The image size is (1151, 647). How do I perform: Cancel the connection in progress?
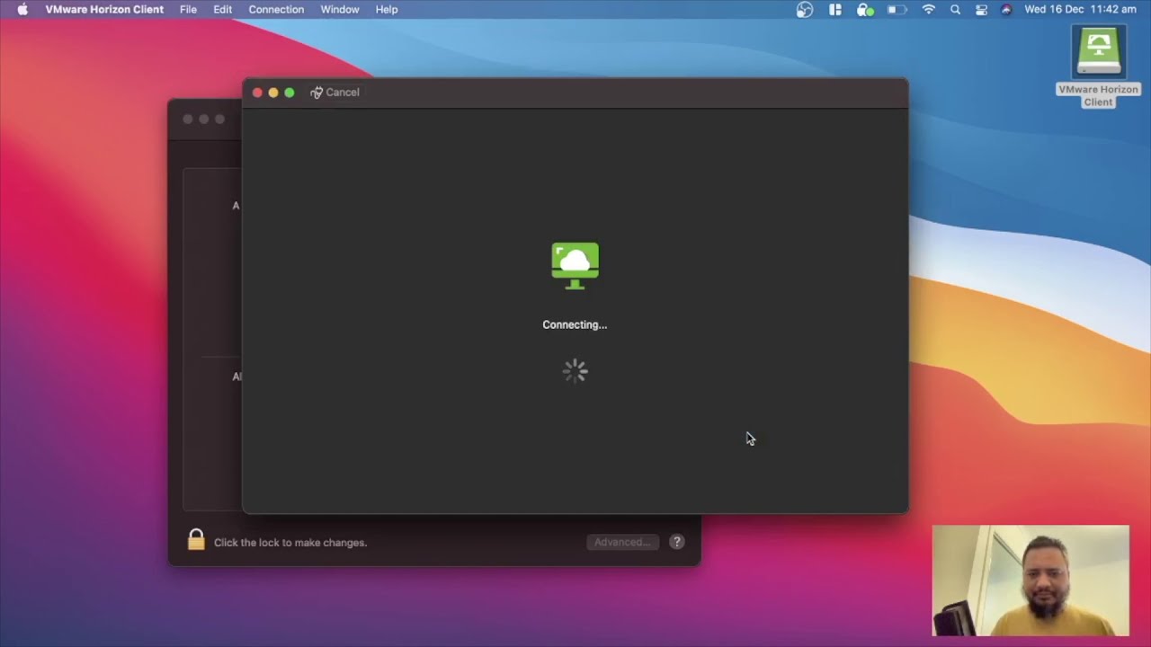coord(335,93)
